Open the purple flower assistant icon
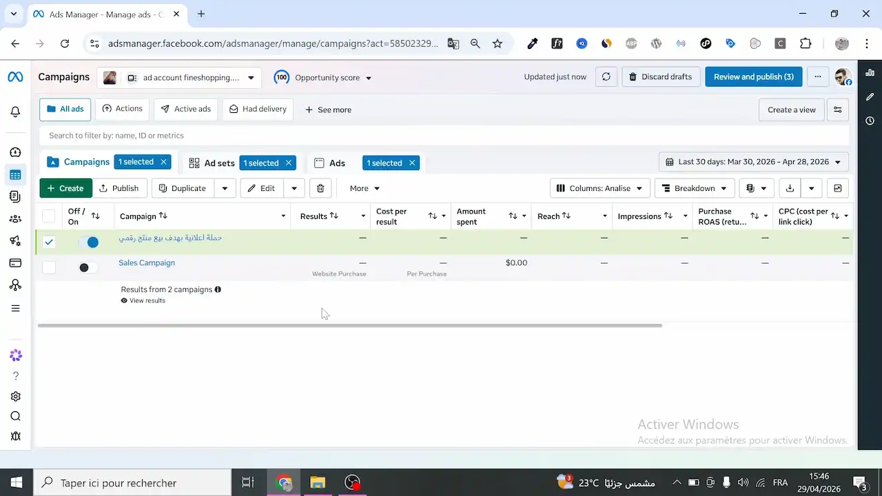Image resolution: width=882 pixels, height=496 pixels. [15, 355]
